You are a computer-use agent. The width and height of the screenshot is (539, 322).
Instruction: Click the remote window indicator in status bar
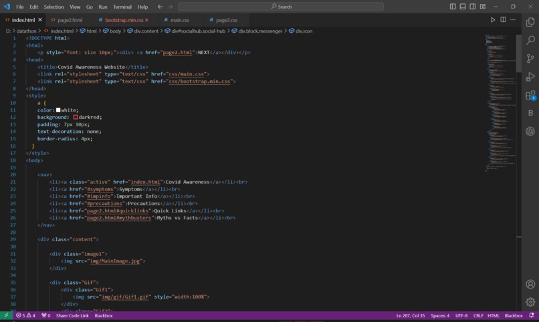pos(6,315)
